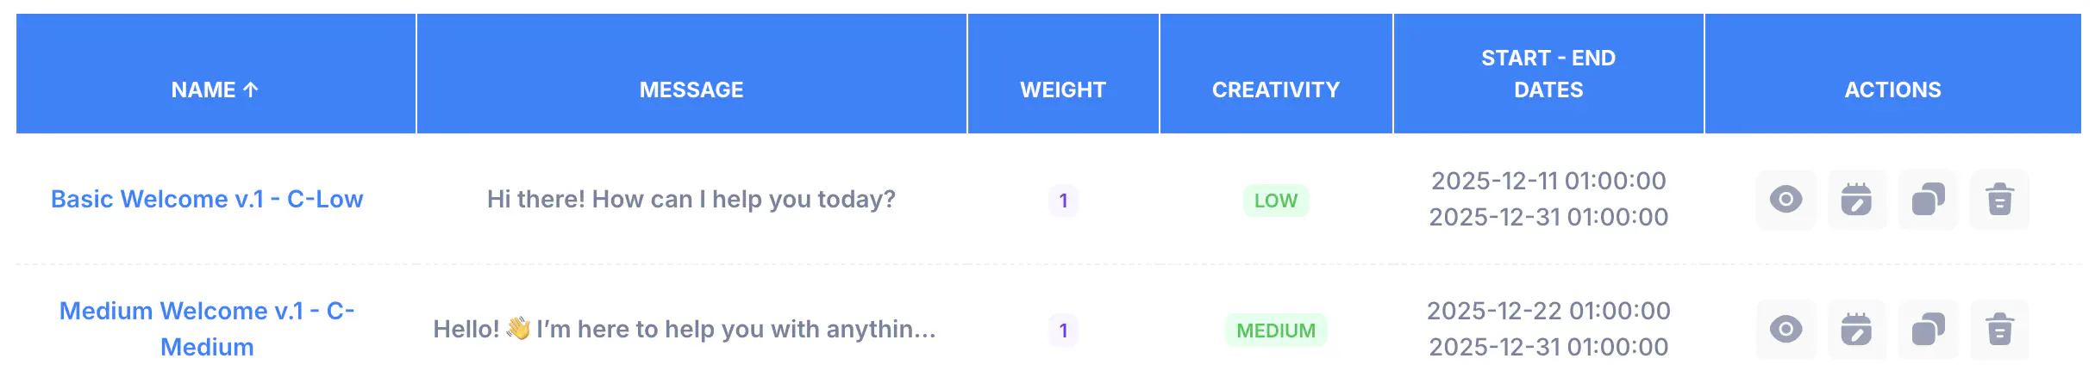The height and width of the screenshot is (377, 2095).
Task: Delete the Basic Welcome v.1 message
Action: (x=1999, y=200)
